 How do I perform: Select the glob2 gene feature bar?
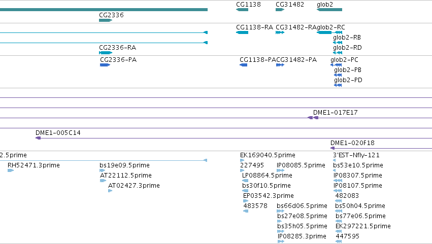click(329, 10)
